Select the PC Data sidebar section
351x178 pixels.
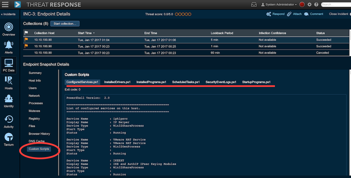pos(9,65)
